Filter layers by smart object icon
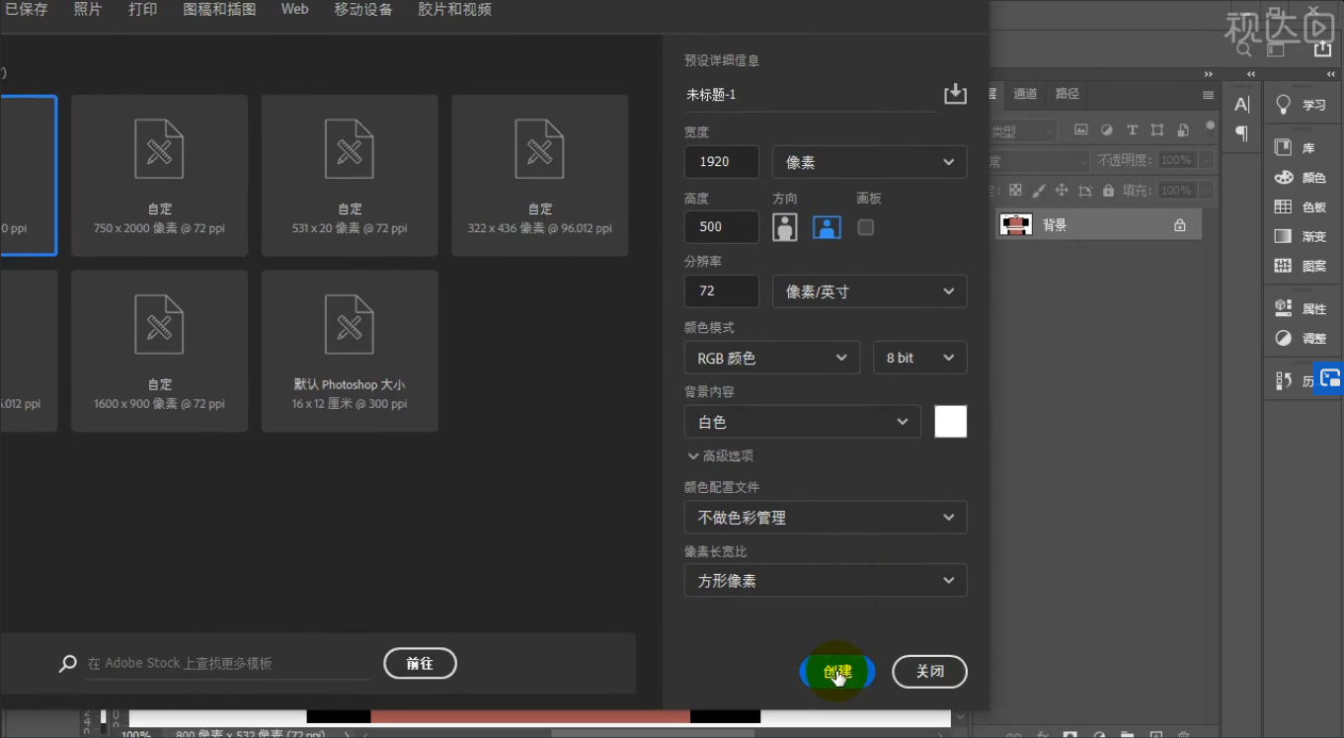 1182,129
